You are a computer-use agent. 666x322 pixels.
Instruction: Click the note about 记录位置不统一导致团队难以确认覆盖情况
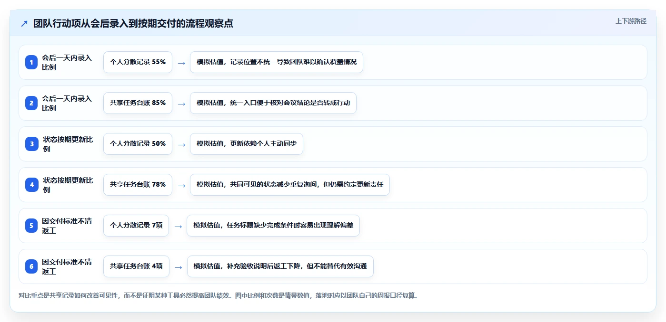pyautogui.click(x=277, y=62)
